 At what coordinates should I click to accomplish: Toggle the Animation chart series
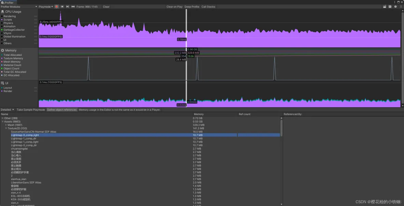(x=8, y=27)
